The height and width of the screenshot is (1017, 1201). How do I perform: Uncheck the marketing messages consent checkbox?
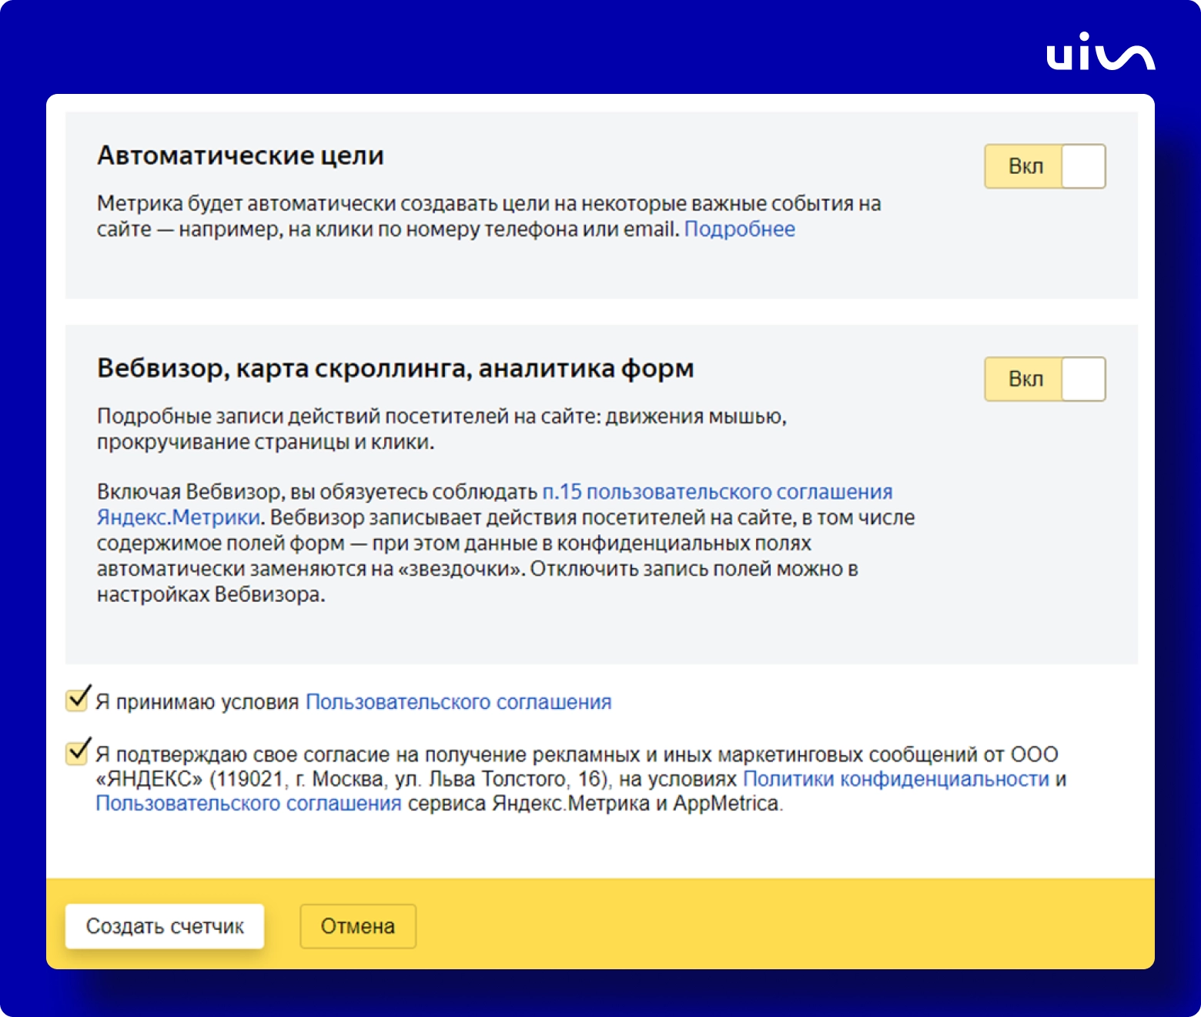tap(77, 752)
